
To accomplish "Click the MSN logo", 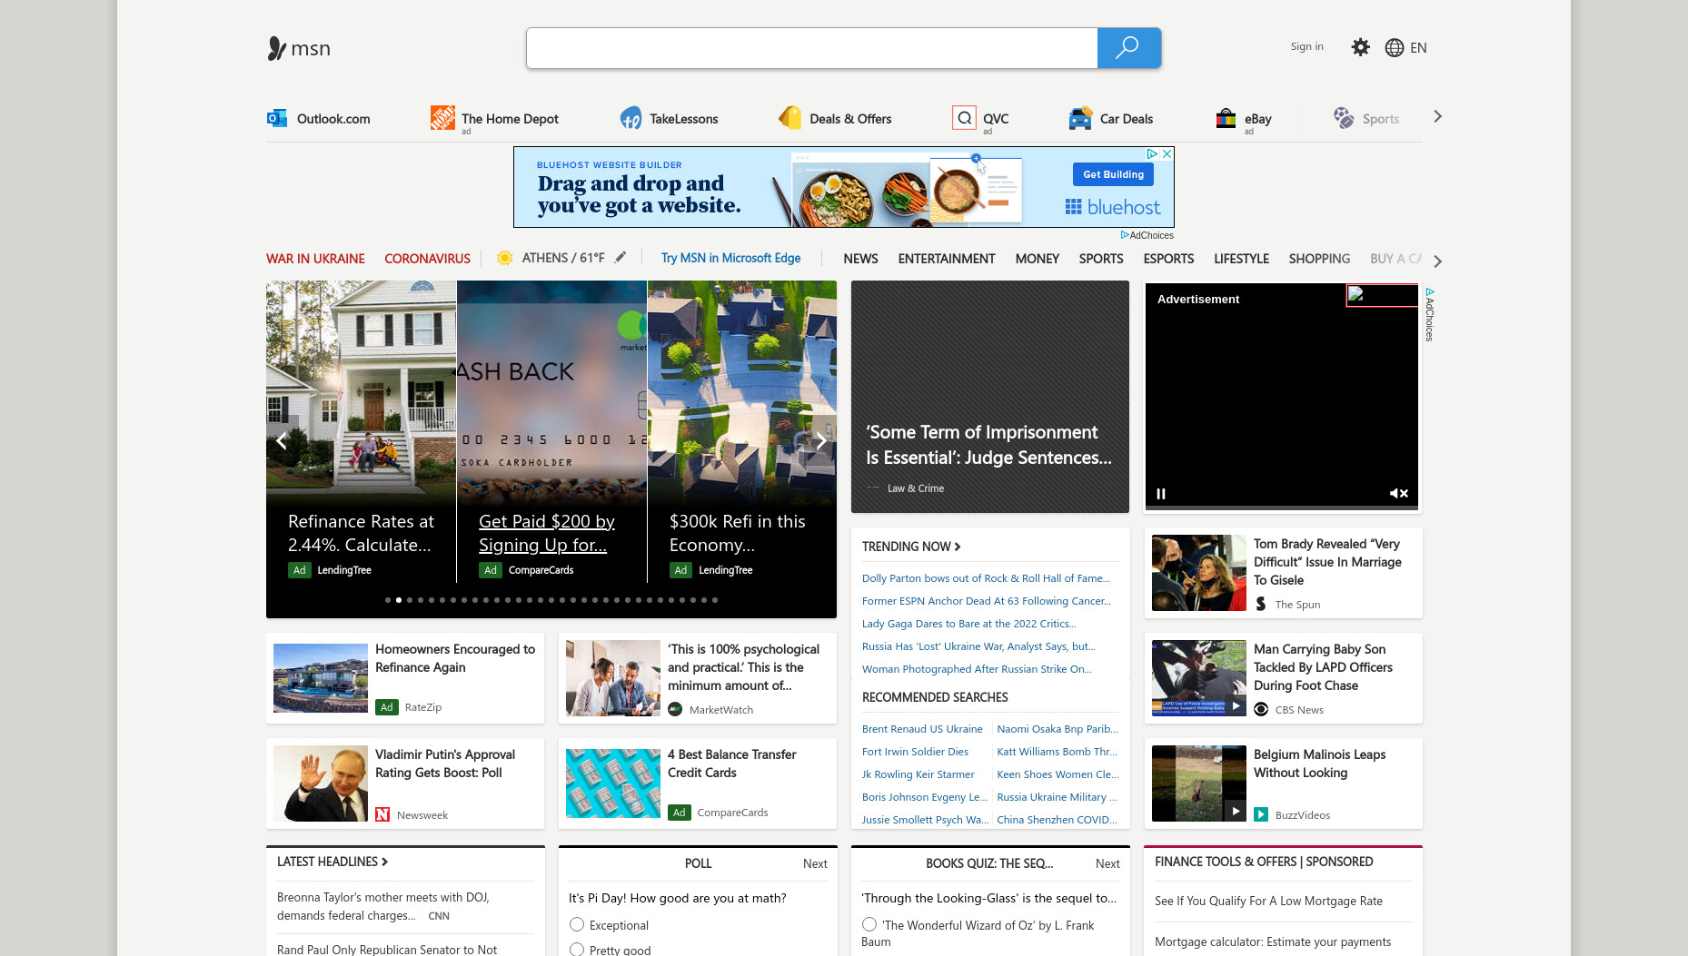I will [x=299, y=48].
